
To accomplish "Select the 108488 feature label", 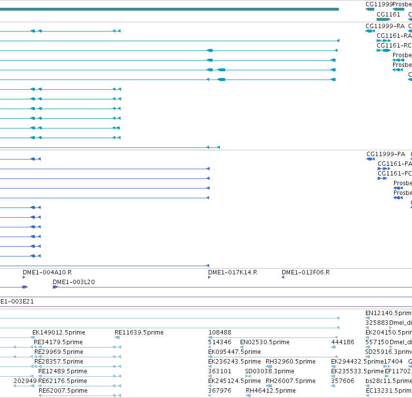I will (220, 333).
